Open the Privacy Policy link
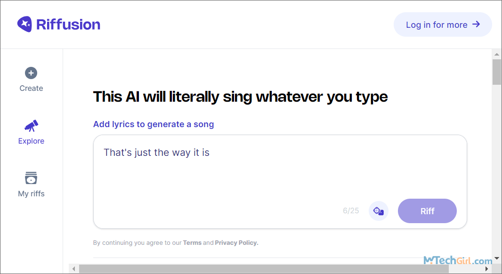The image size is (502, 274). tap(236, 242)
